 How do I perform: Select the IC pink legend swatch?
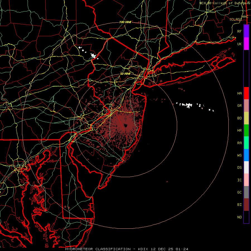[x=246, y=180]
